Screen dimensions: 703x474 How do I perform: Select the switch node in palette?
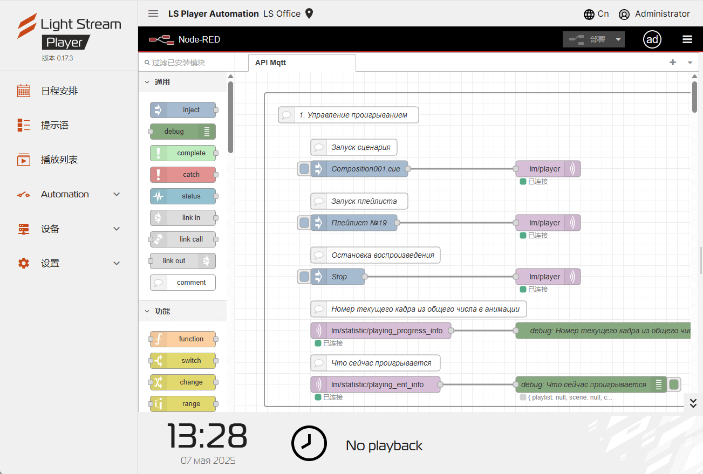tap(183, 361)
